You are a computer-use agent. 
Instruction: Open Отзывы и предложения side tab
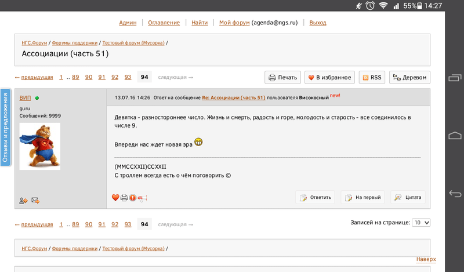click(5, 127)
